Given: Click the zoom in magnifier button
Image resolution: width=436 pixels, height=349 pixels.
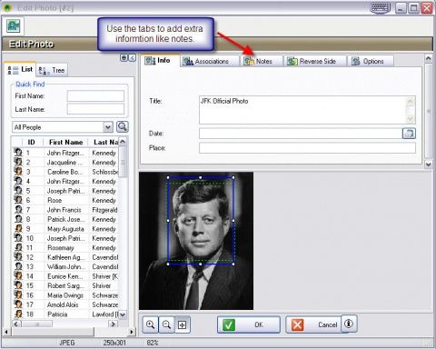Looking at the screenshot, I should (x=150, y=324).
